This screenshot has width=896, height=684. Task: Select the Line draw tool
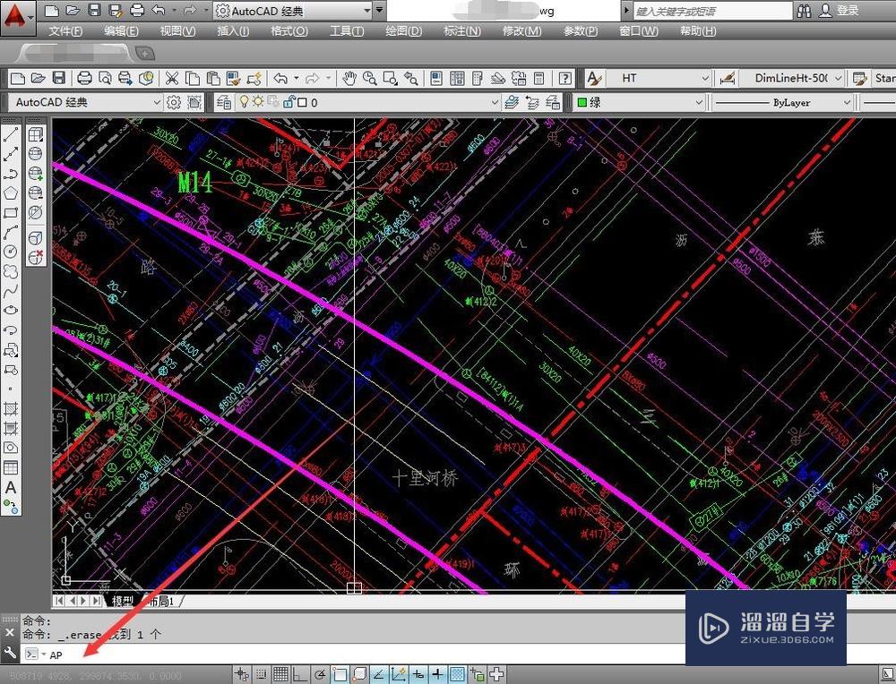coord(11,135)
